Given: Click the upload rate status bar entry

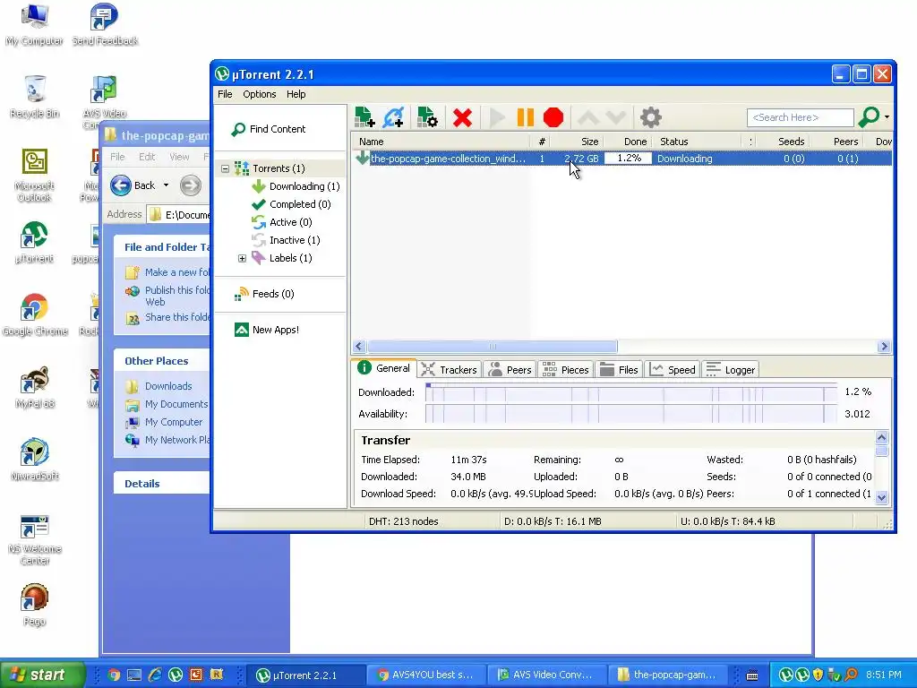Looking at the screenshot, I should (728, 521).
